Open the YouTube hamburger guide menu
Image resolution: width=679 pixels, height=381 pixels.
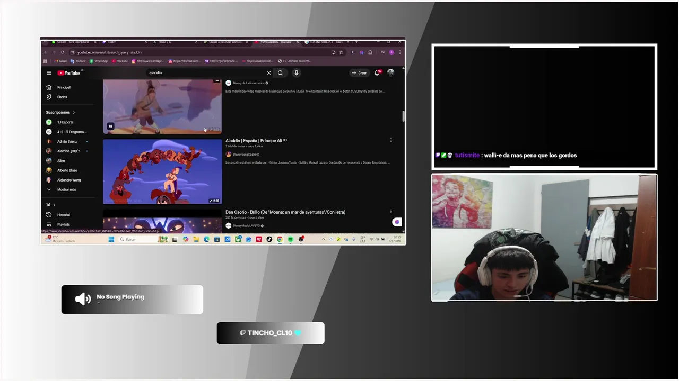click(x=48, y=73)
